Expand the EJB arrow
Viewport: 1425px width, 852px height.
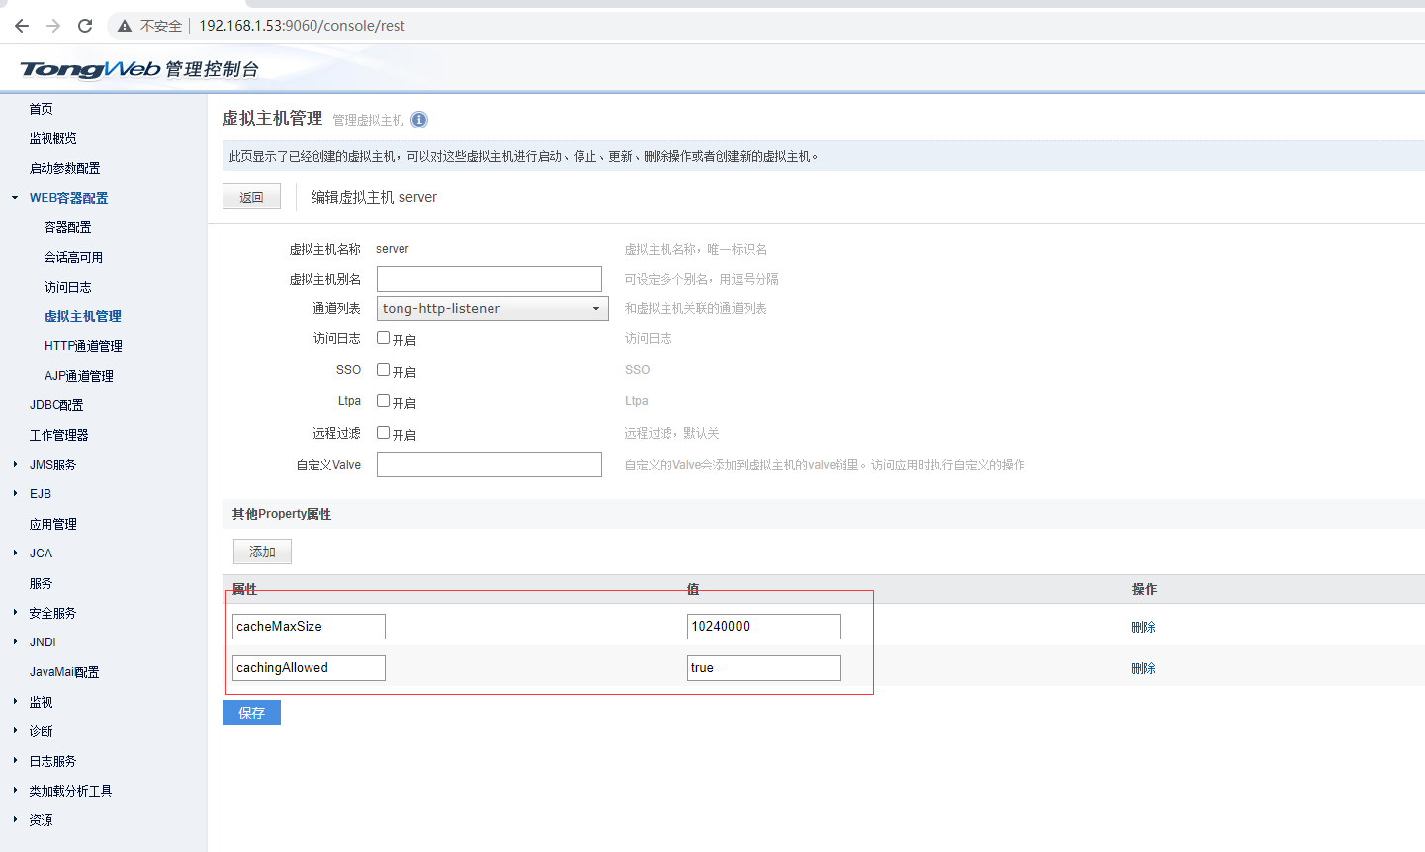click(x=15, y=493)
